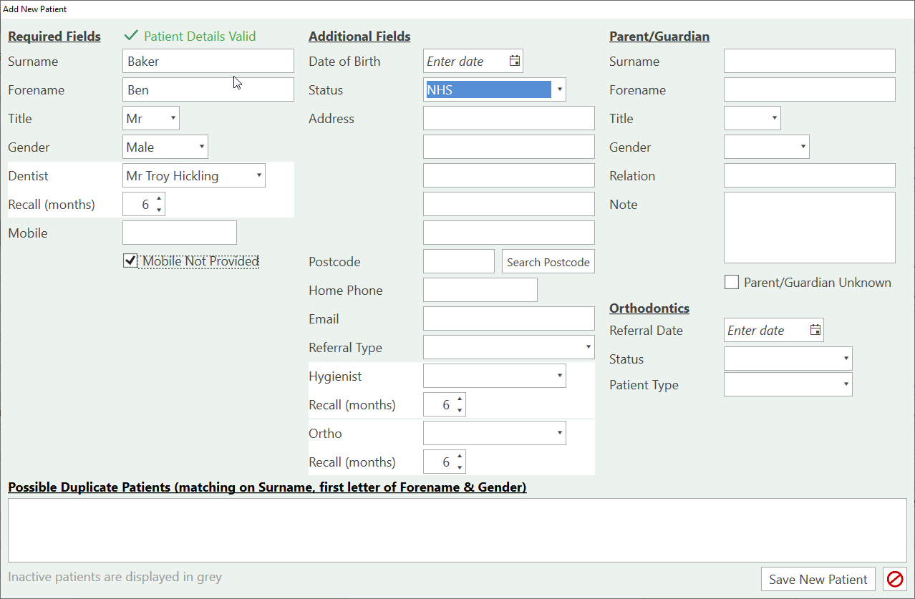
Task: Click the Mobile number text field
Action: tap(179, 233)
